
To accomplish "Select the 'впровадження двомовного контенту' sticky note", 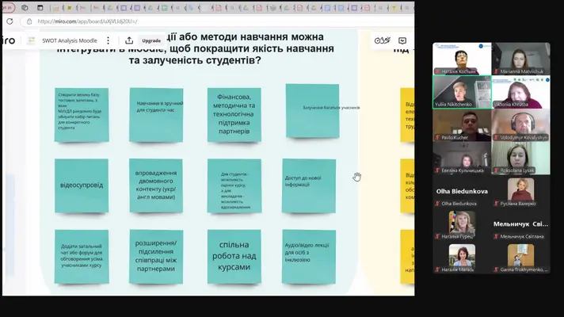I will pyautogui.click(x=156, y=185).
